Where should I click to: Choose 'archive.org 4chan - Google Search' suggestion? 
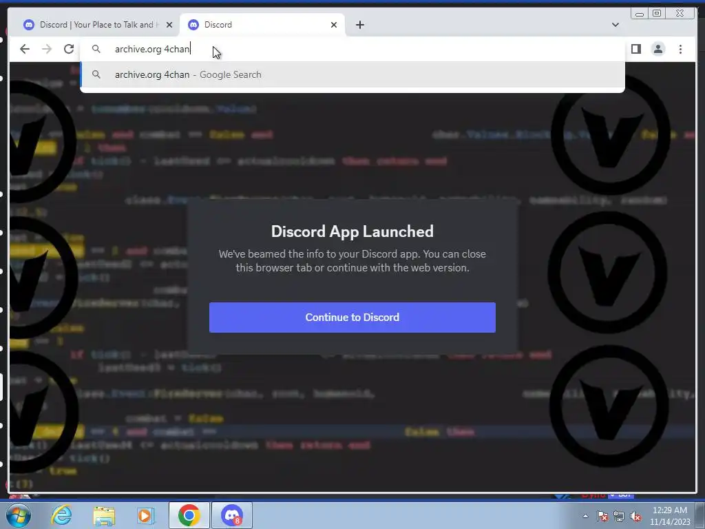coord(353,74)
